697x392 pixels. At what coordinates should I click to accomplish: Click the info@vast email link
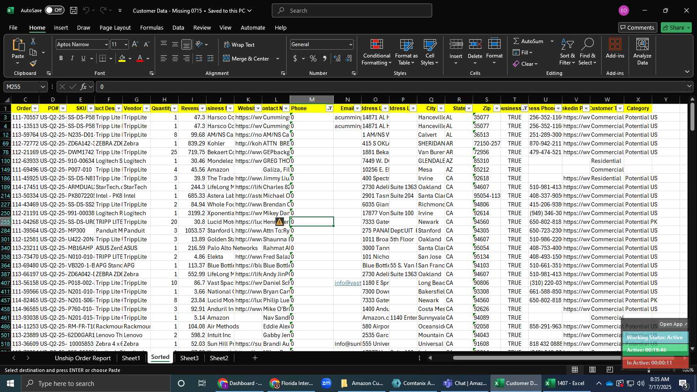348,283
